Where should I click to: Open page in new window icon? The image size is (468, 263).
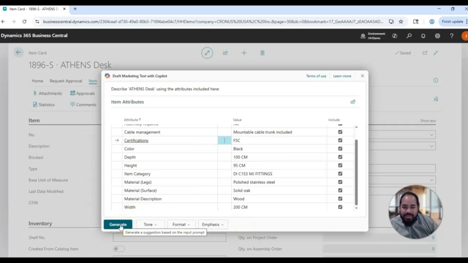click(x=425, y=53)
